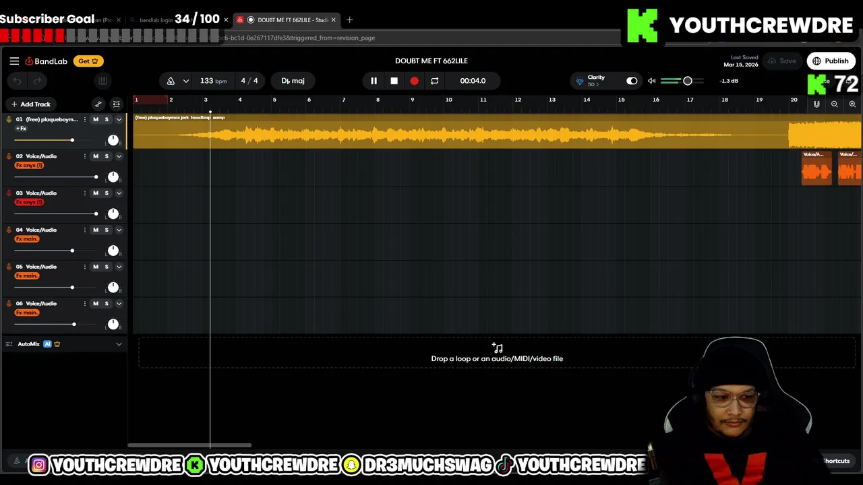
Task: Click track 06 volume slider handle
Action: pos(74,325)
